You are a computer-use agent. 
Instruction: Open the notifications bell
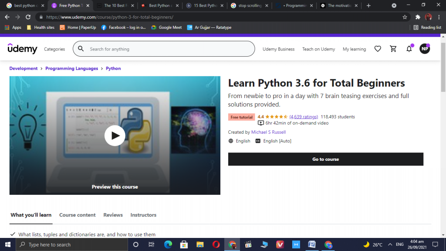[x=409, y=49]
